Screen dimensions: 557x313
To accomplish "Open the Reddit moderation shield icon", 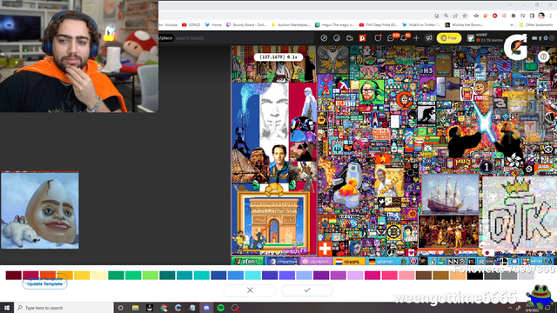I will point(378,38).
